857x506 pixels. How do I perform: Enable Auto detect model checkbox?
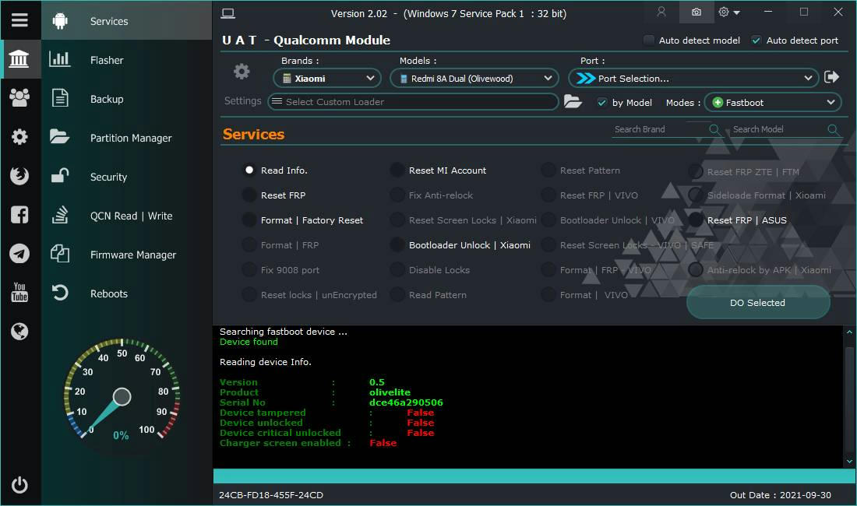649,40
